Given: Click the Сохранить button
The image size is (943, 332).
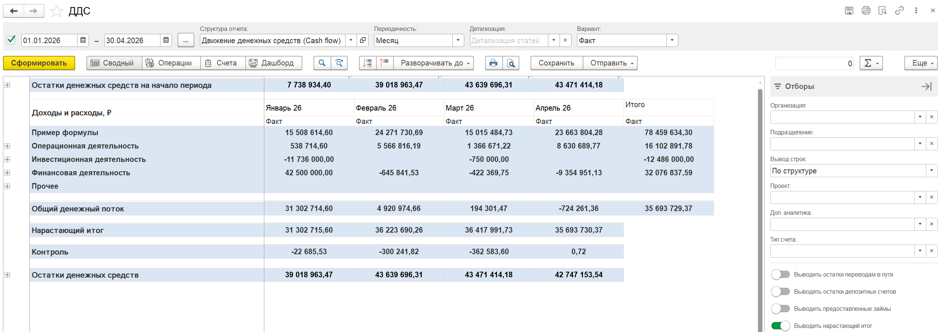Looking at the screenshot, I should pyautogui.click(x=557, y=63).
